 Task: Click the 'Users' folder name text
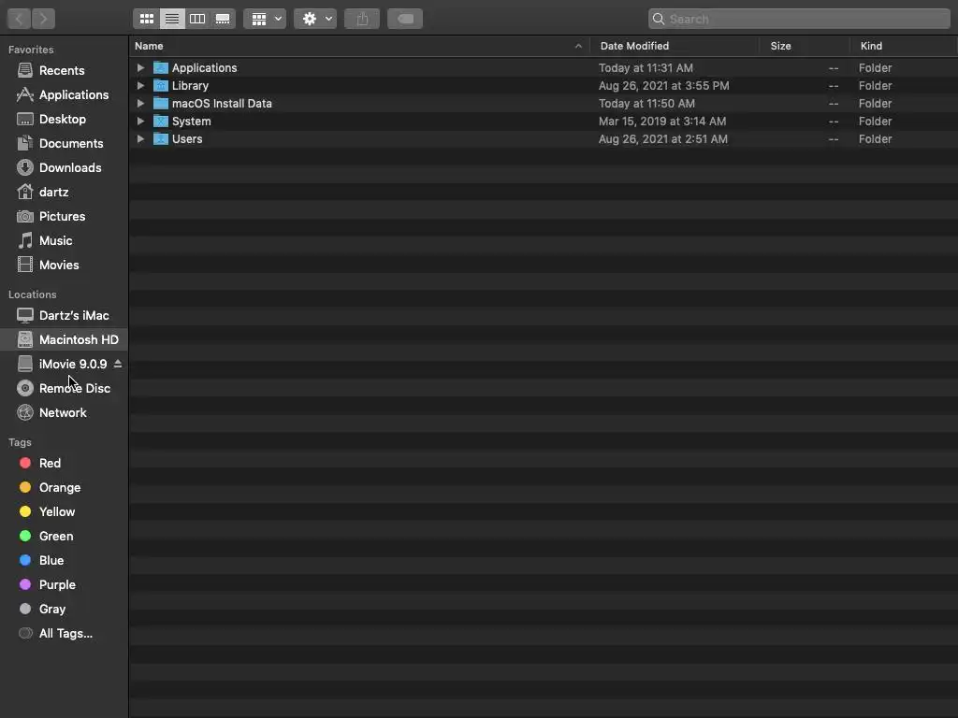coord(187,138)
